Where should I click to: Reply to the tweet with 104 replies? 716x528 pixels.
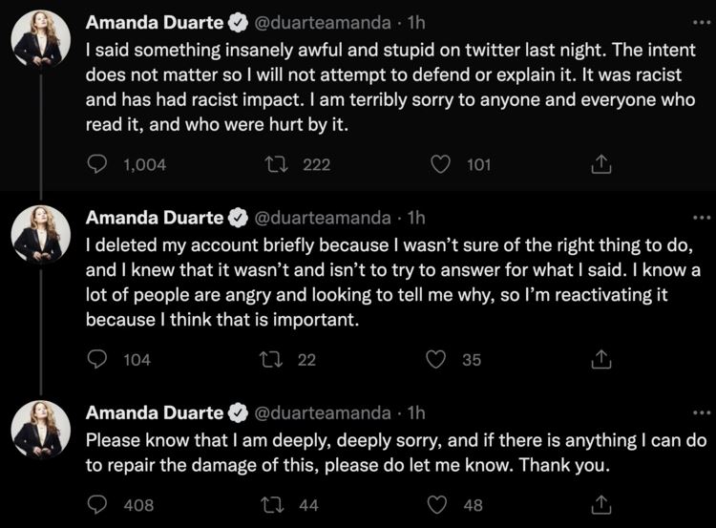pyautogui.click(x=96, y=359)
